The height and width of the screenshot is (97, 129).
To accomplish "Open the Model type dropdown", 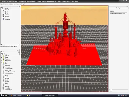I will 19,52.
